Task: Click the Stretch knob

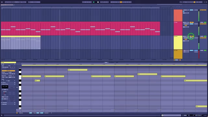Action: point(5,93)
